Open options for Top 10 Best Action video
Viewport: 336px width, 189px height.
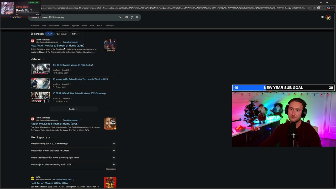click(71, 70)
